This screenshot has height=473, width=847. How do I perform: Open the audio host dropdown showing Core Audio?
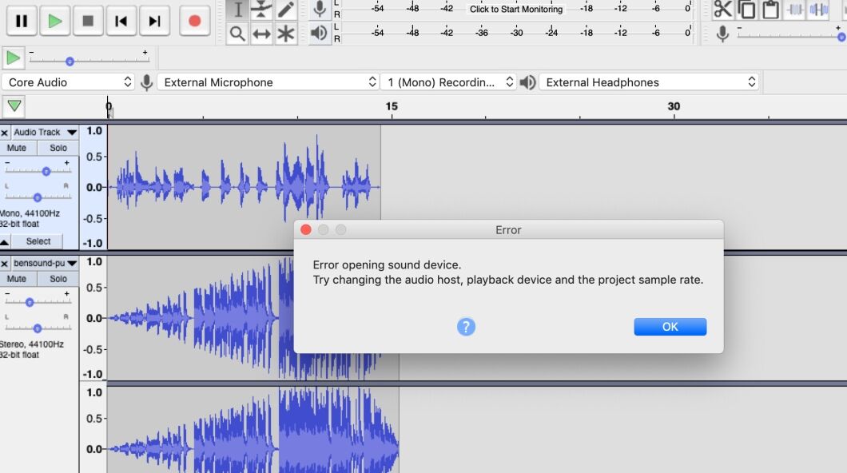68,81
